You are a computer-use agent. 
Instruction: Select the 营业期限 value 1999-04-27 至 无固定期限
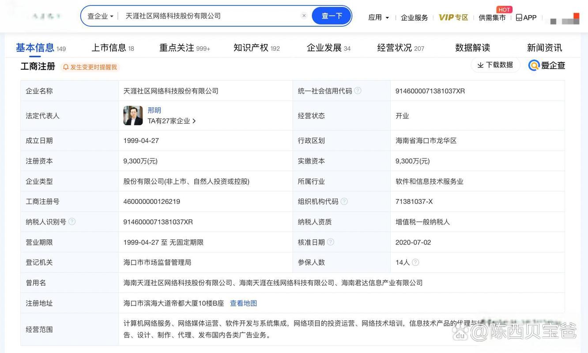pyautogui.click(x=163, y=242)
